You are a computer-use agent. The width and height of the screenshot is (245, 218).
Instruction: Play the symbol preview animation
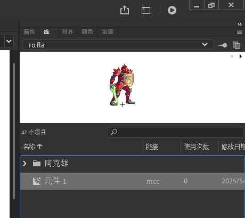[x=241, y=56]
